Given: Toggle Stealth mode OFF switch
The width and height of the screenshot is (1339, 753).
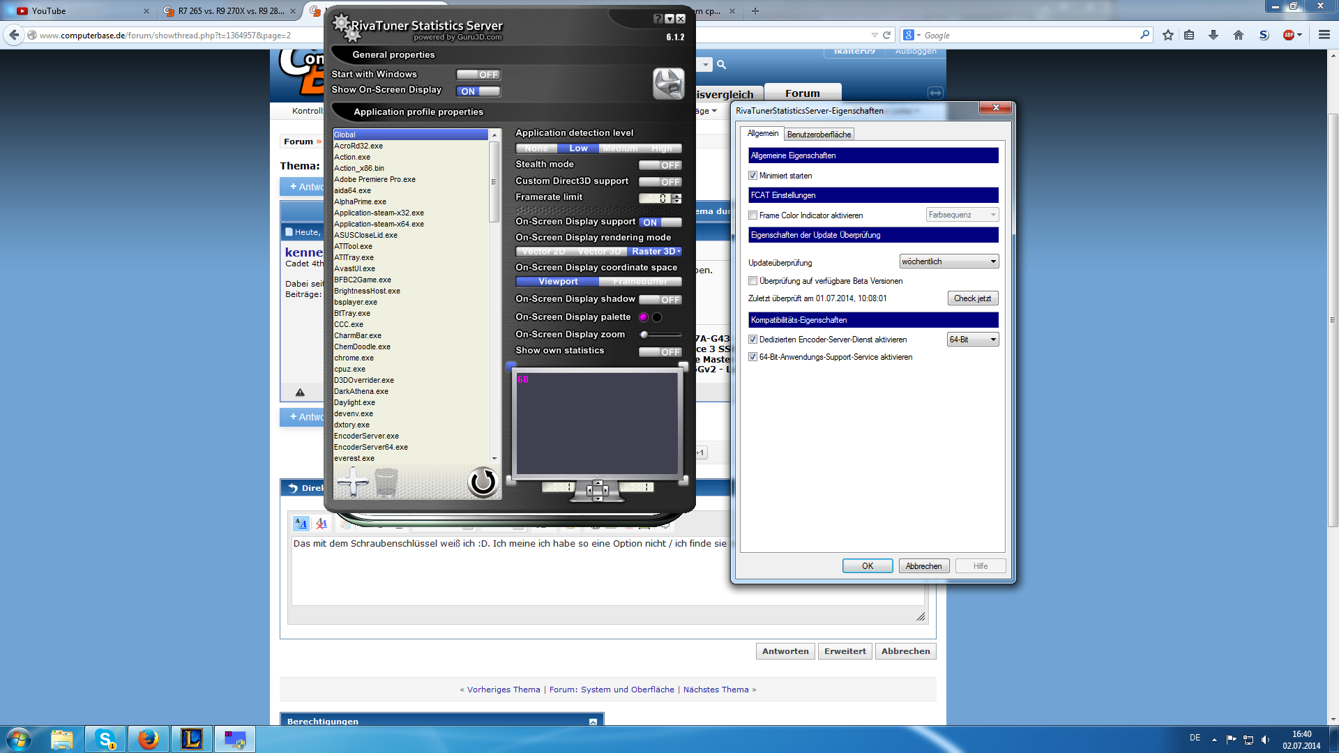Looking at the screenshot, I should click(x=660, y=165).
